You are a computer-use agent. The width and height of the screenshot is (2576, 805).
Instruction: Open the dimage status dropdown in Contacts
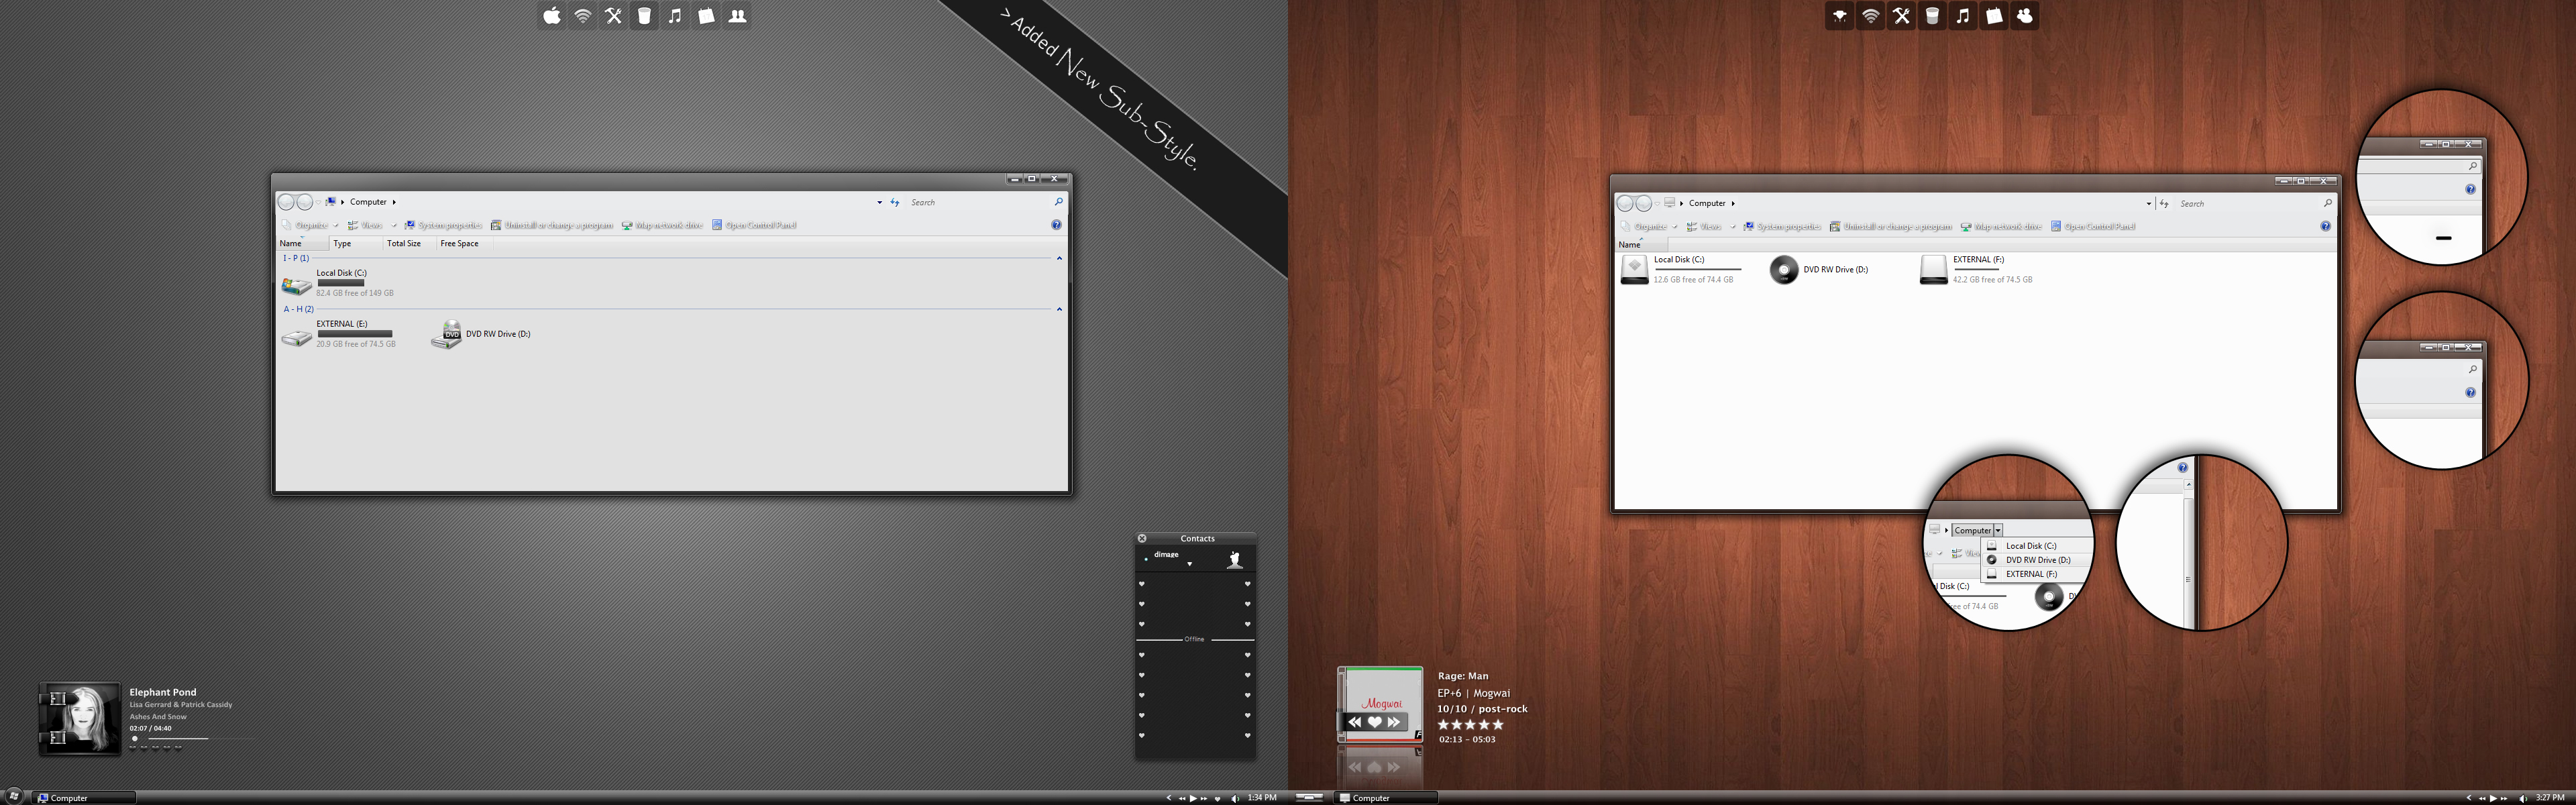pos(1189,564)
